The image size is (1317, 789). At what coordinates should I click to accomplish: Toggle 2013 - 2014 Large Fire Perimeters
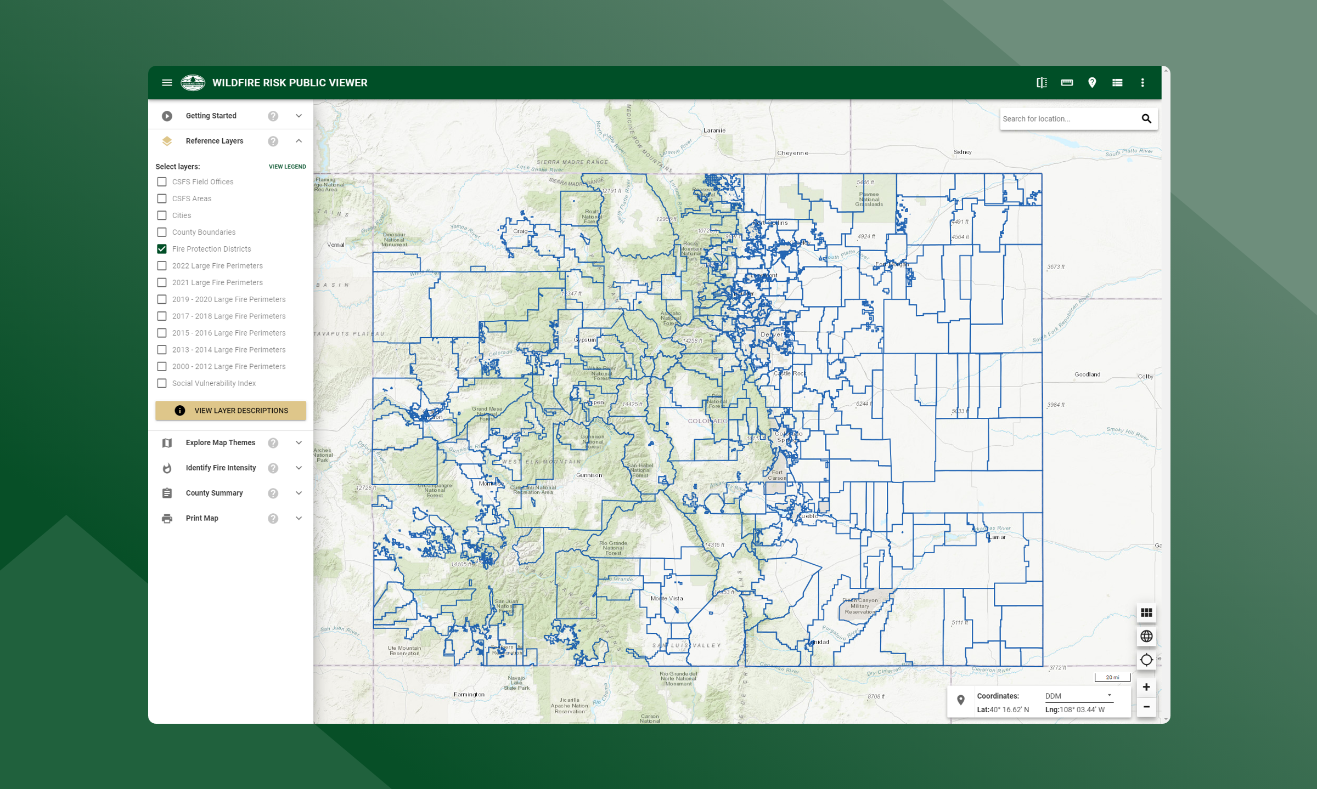coord(161,350)
